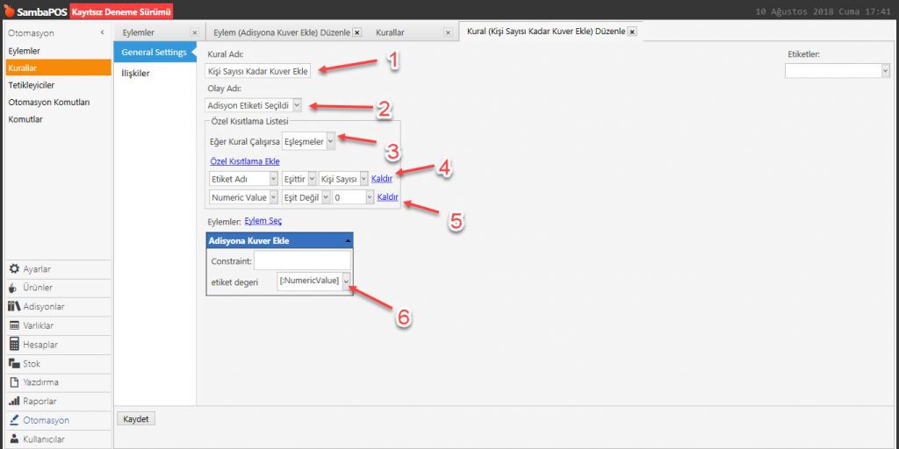Image resolution: width=899 pixels, height=449 pixels.
Task: Open the Olay Adı dropdown
Action: click(297, 105)
